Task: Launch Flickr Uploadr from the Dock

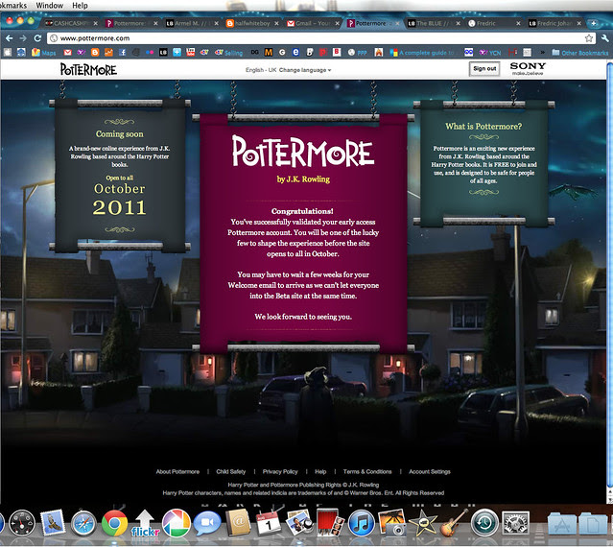Action: (145, 523)
